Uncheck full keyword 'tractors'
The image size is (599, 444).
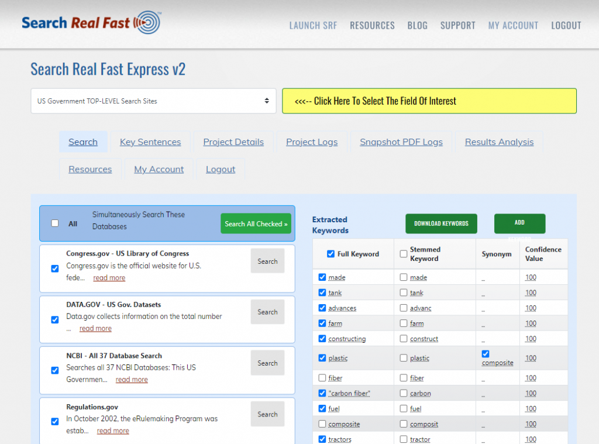322,439
